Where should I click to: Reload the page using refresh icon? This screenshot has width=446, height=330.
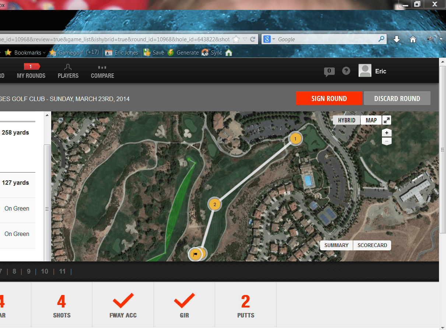253,39
